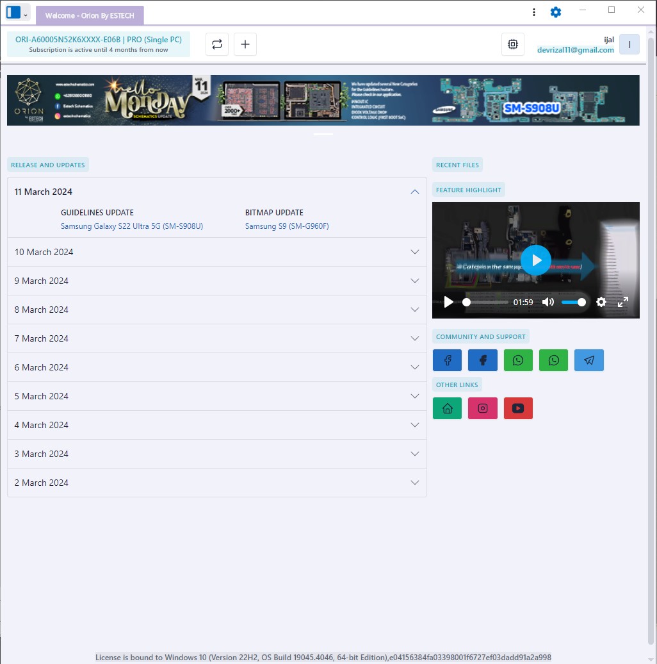Open the Telegram community link
The width and height of the screenshot is (657, 664).
point(588,360)
